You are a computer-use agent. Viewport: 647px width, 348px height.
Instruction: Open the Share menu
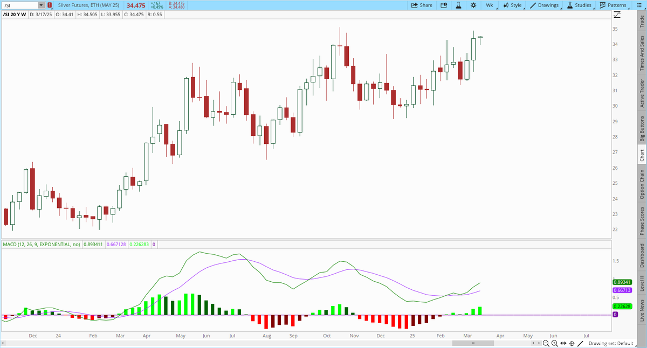[x=422, y=5]
